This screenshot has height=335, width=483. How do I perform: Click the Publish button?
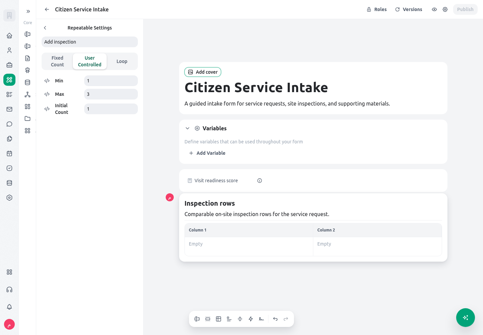tap(465, 9)
